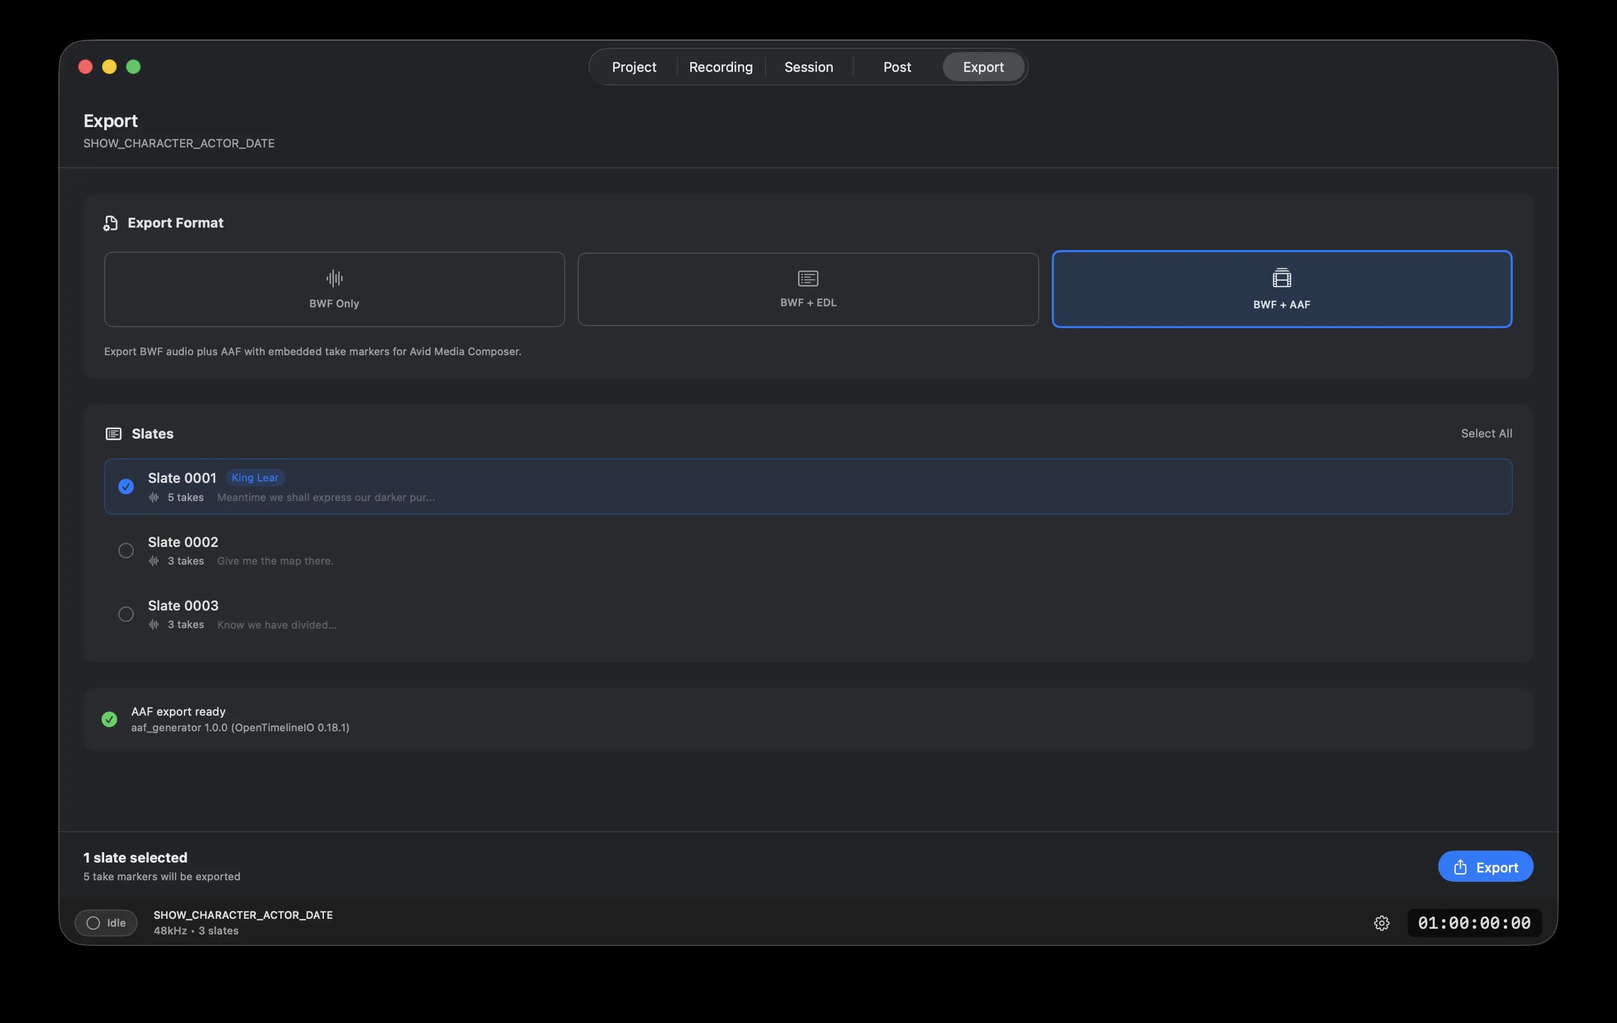Screen dimensions: 1617x1023
Task: Switch to the Recording tab
Action: (720, 67)
